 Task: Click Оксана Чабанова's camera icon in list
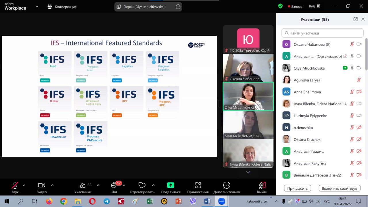(359, 44)
